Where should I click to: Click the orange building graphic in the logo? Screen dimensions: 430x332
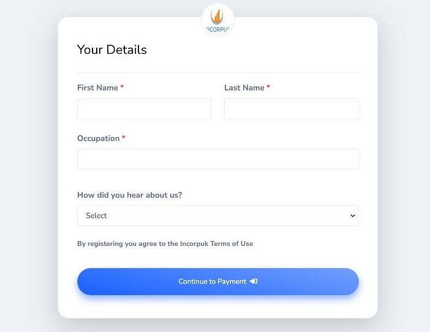[217, 17]
